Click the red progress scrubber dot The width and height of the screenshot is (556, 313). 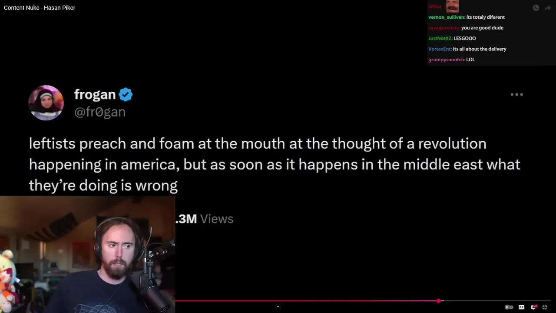439,300
